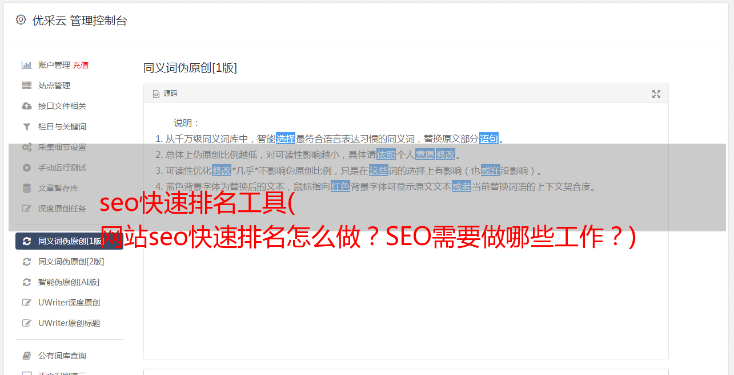Viewport: 734px width, 375px height.
Task: Open the 同义词伪原创[2版] menu item
Action: click(x=71, y=262)
